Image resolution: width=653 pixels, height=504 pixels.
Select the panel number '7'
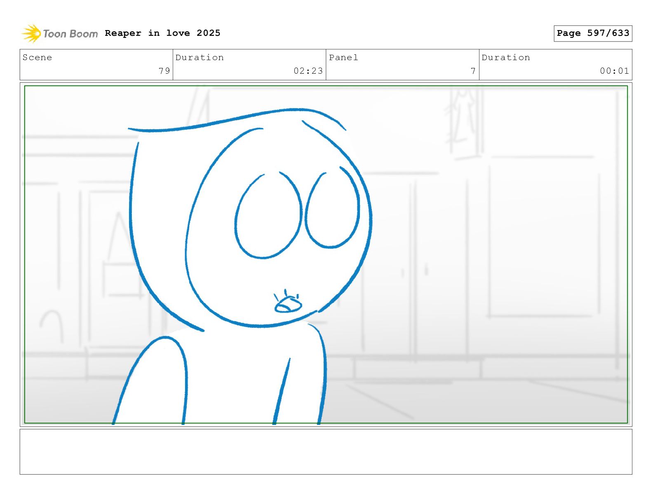[473, 71]
